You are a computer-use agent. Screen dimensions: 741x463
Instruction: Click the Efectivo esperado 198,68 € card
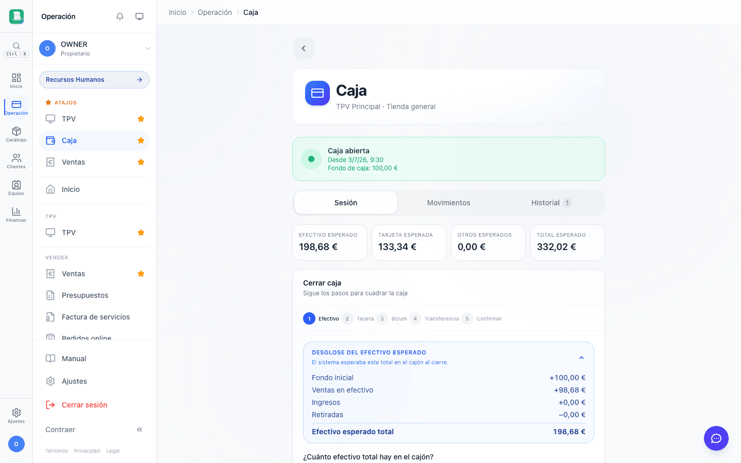330,242
